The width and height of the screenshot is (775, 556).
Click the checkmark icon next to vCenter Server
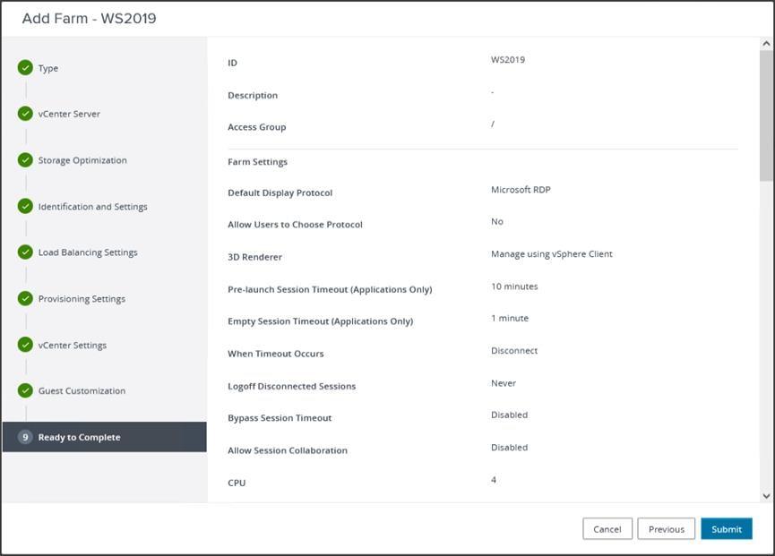[25, 114]
